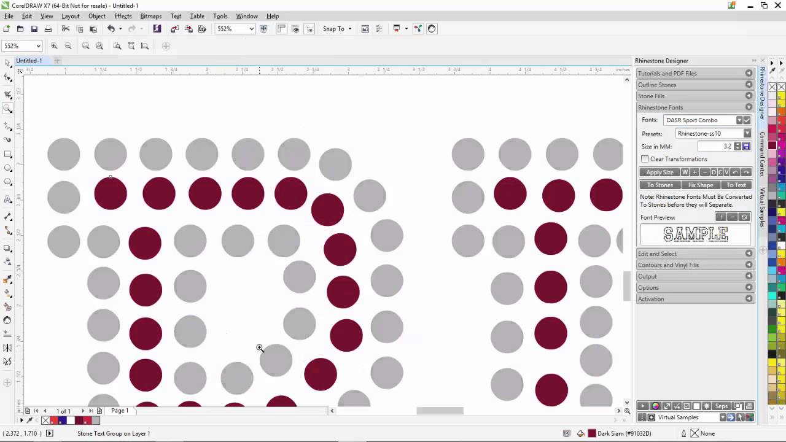Open the Effects menu

pos(123,16)
